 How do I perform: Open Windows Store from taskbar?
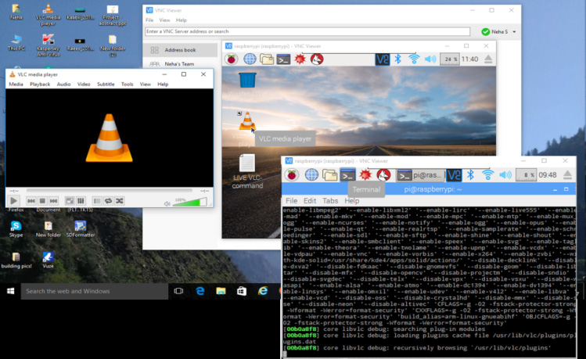tap(242, 291)
